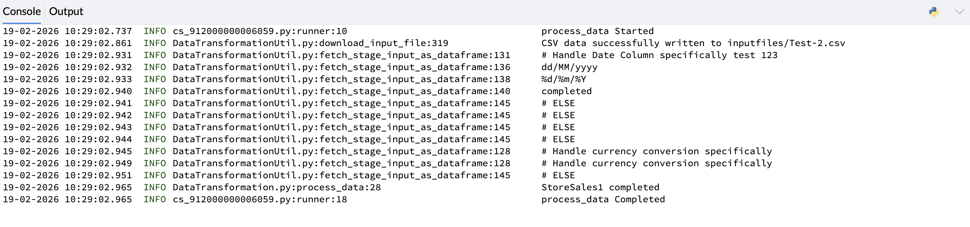Screen dimensions: 970x227
Task: Click the Python language icon
Action: pyautogui.click(x=933, y=12)
